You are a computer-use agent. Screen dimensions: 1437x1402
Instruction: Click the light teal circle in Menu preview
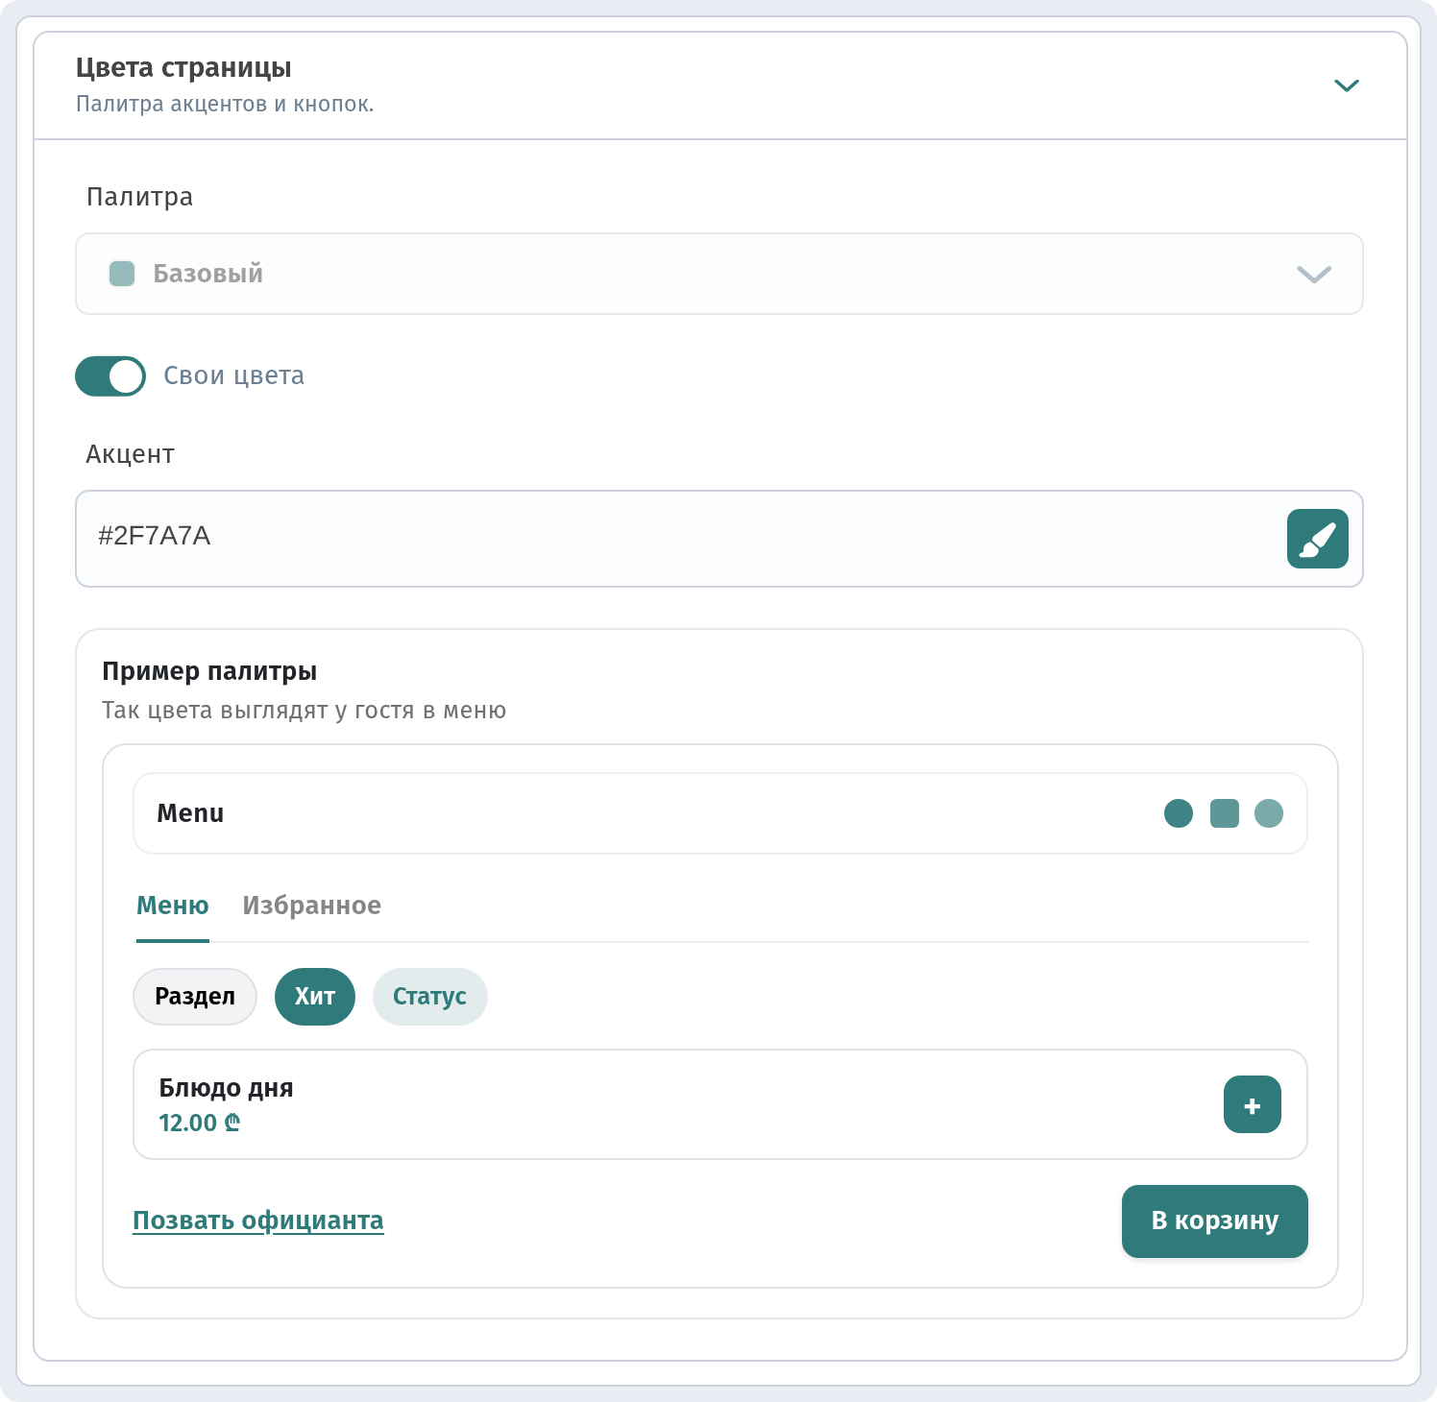[x=1269, y=813]
